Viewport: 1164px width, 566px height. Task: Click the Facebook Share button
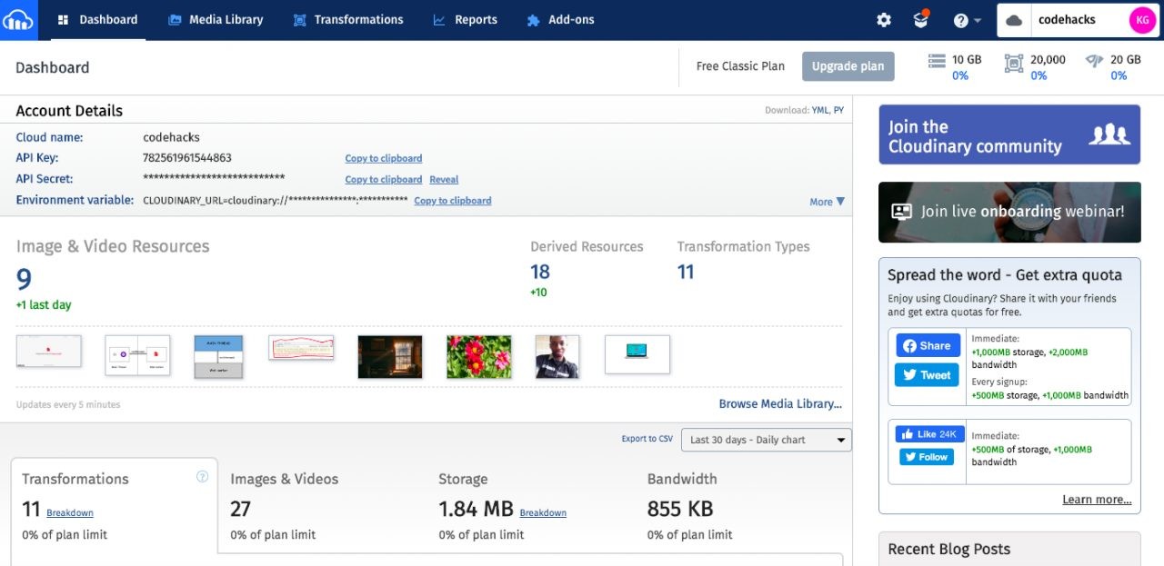pyautogui.click(x=928, y=345)
